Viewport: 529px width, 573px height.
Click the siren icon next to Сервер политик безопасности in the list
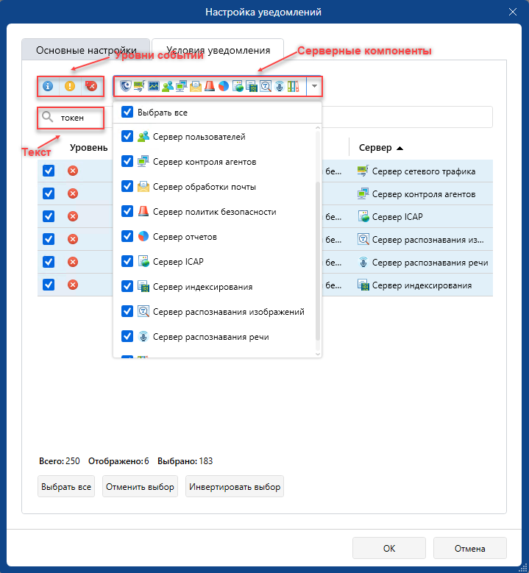pyautogui.click(x=143, y=211)
